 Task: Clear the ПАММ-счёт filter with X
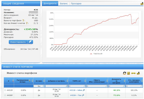70,86
